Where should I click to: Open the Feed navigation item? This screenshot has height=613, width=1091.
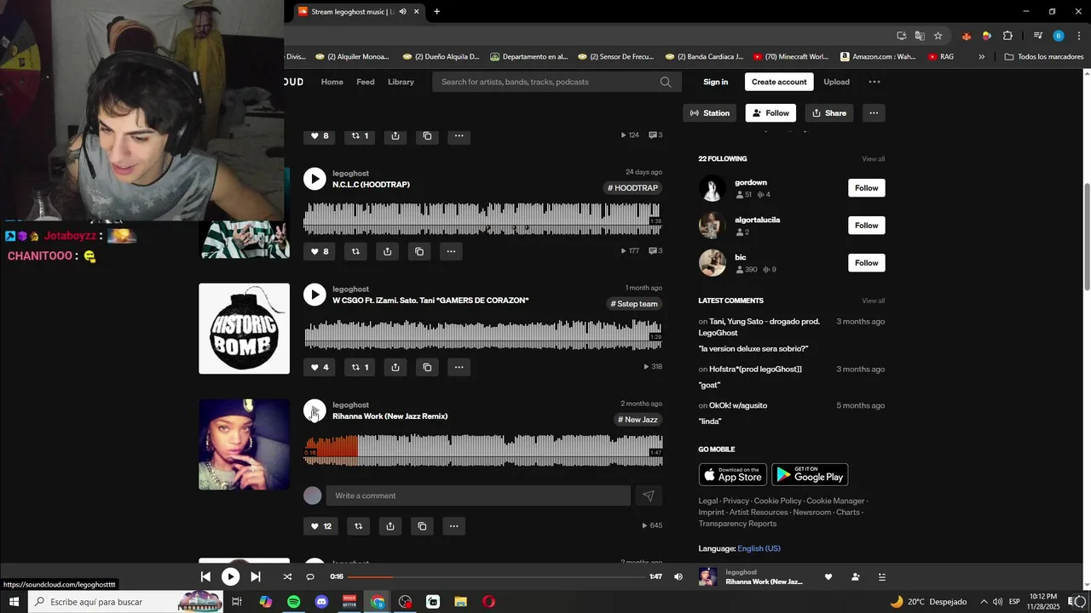coord(366,82)
